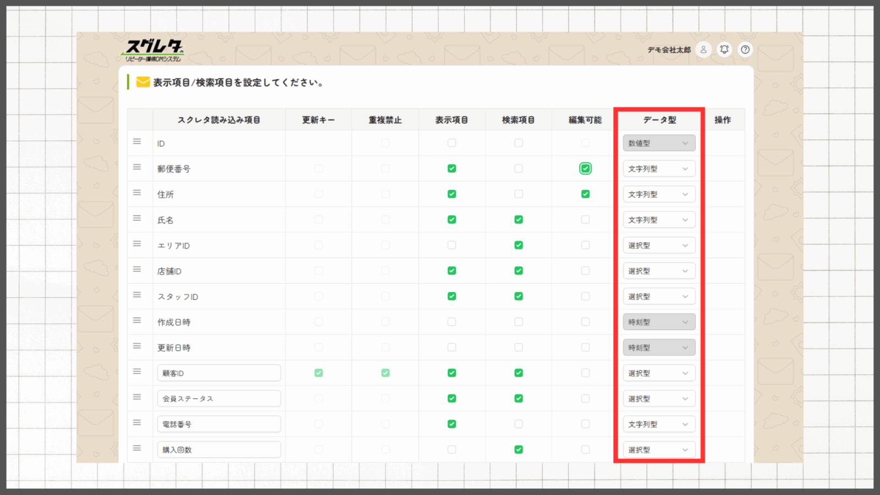The height and width of the screenshot is (495, 880).
Task: Click the 会員ステータス text field
Action: click(219, 399)
